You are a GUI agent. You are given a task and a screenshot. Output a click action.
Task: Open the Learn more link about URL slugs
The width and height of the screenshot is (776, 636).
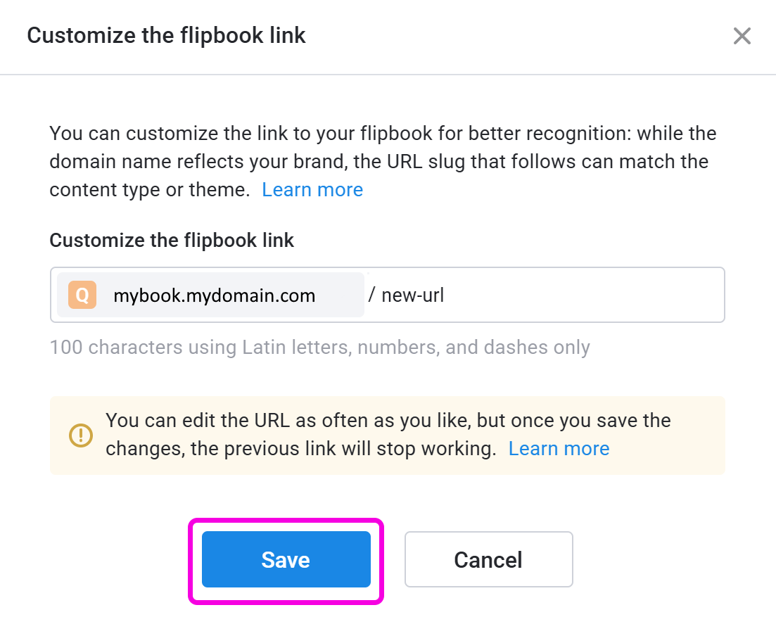tap(312, 190)
